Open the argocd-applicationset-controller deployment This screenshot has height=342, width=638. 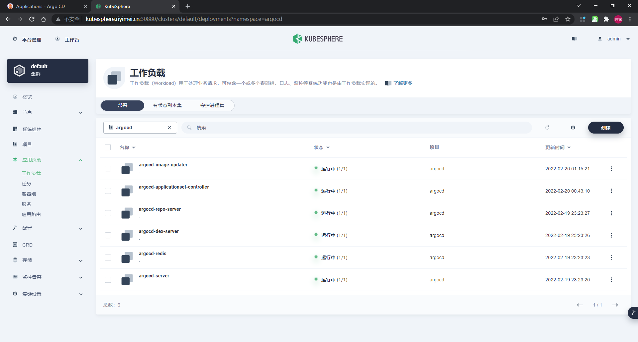174,187
